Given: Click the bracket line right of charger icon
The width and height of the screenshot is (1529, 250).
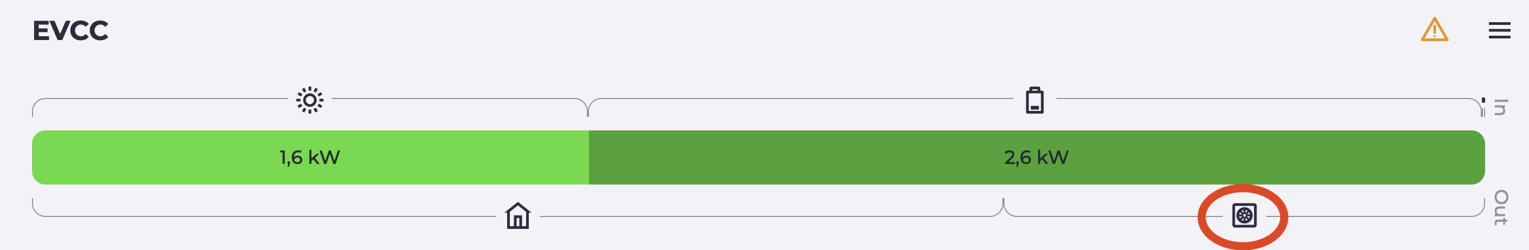Looking at the screenshot, I should 1377,216.
